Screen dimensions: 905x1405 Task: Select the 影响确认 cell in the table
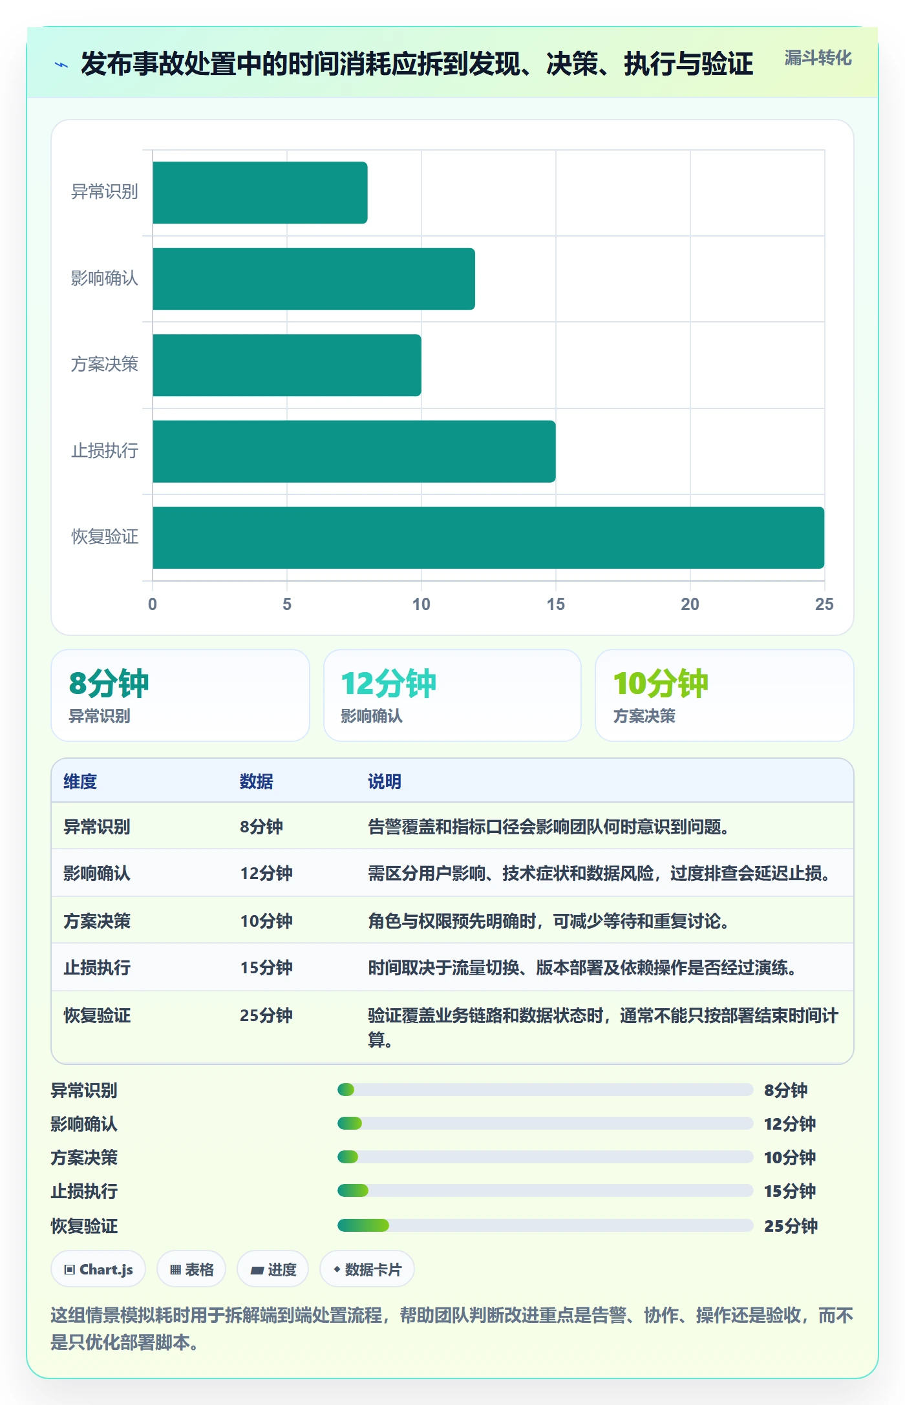pos(97,873)
